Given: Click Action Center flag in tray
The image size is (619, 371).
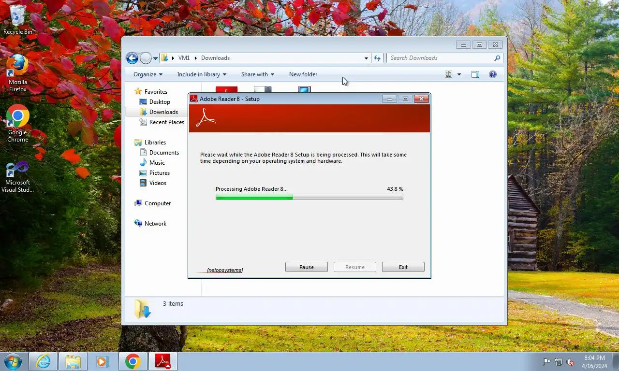Looking at the screenshot, I should pos(546,362).
